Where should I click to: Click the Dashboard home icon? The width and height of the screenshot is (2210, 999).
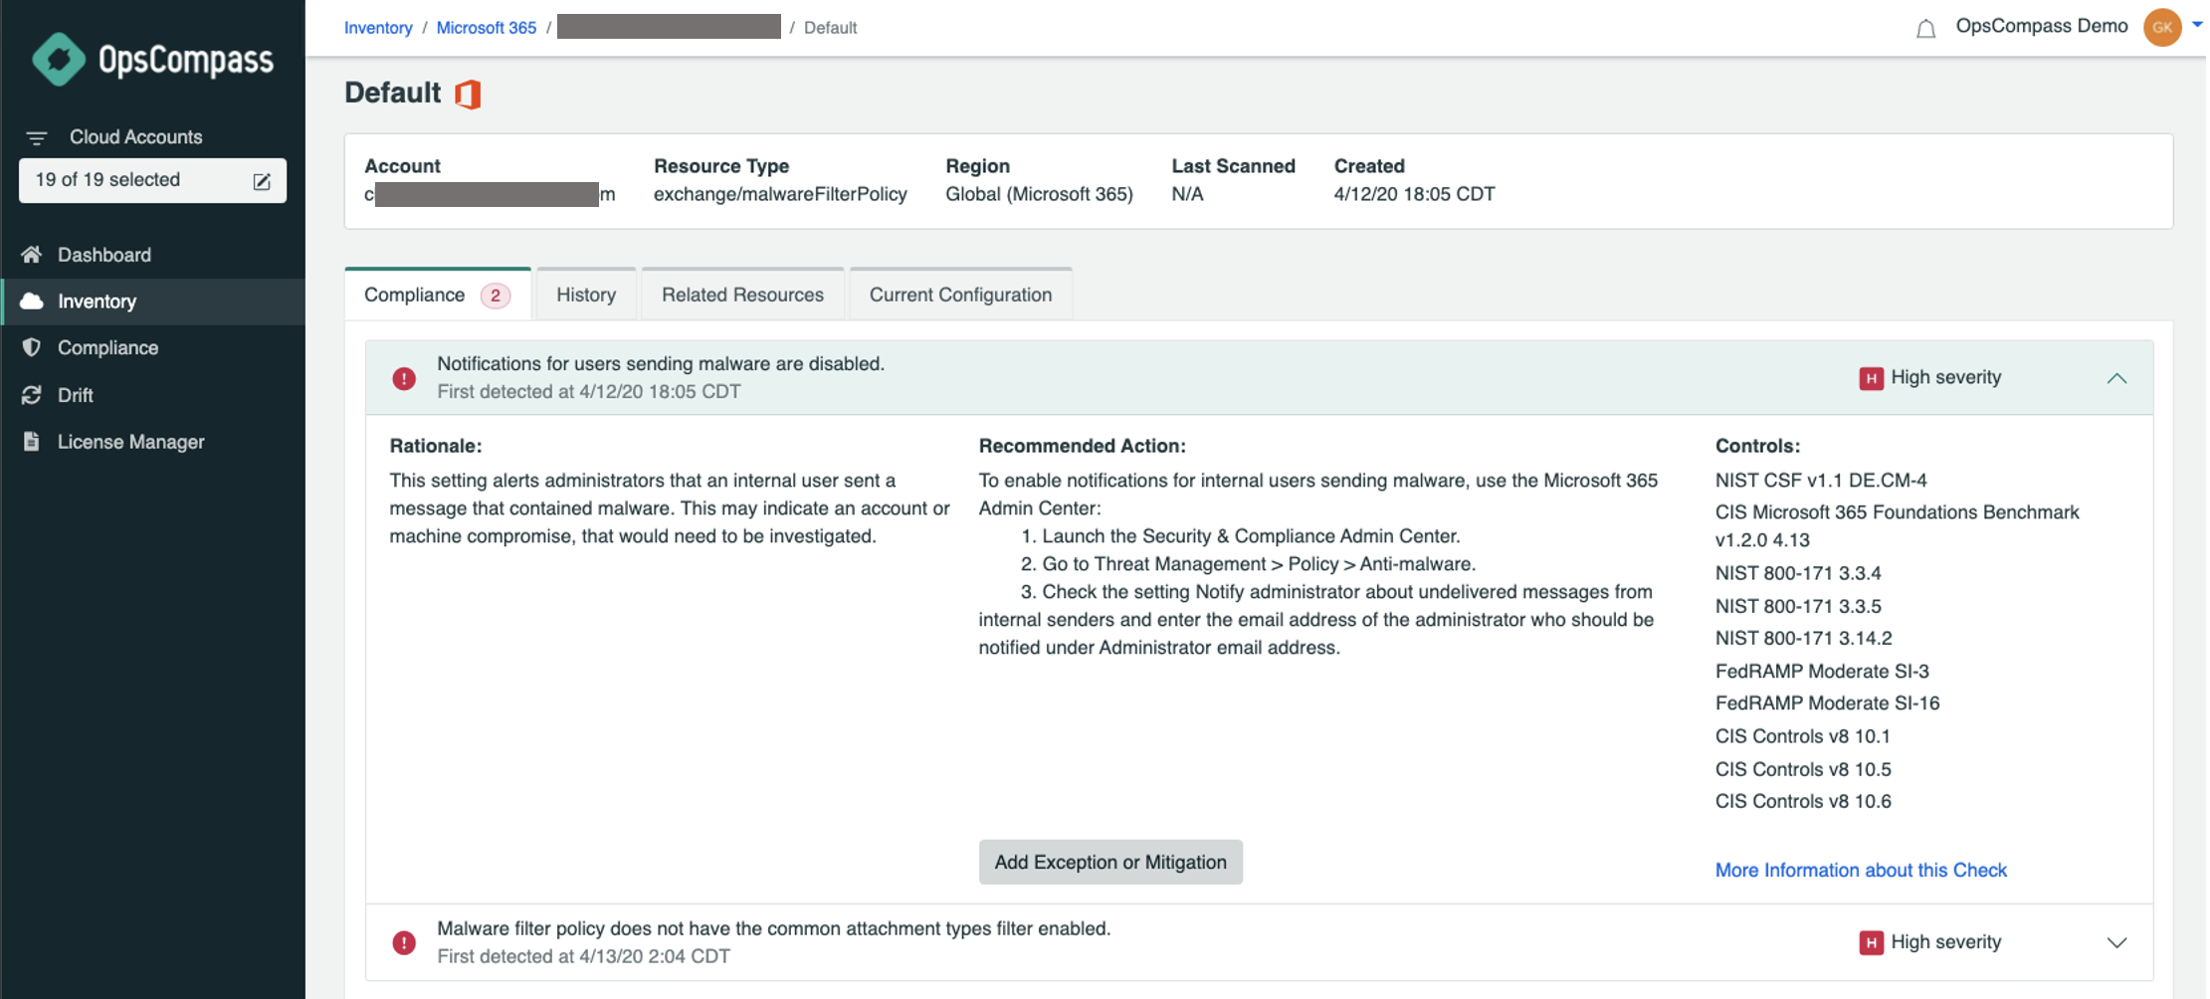(32, 255)
